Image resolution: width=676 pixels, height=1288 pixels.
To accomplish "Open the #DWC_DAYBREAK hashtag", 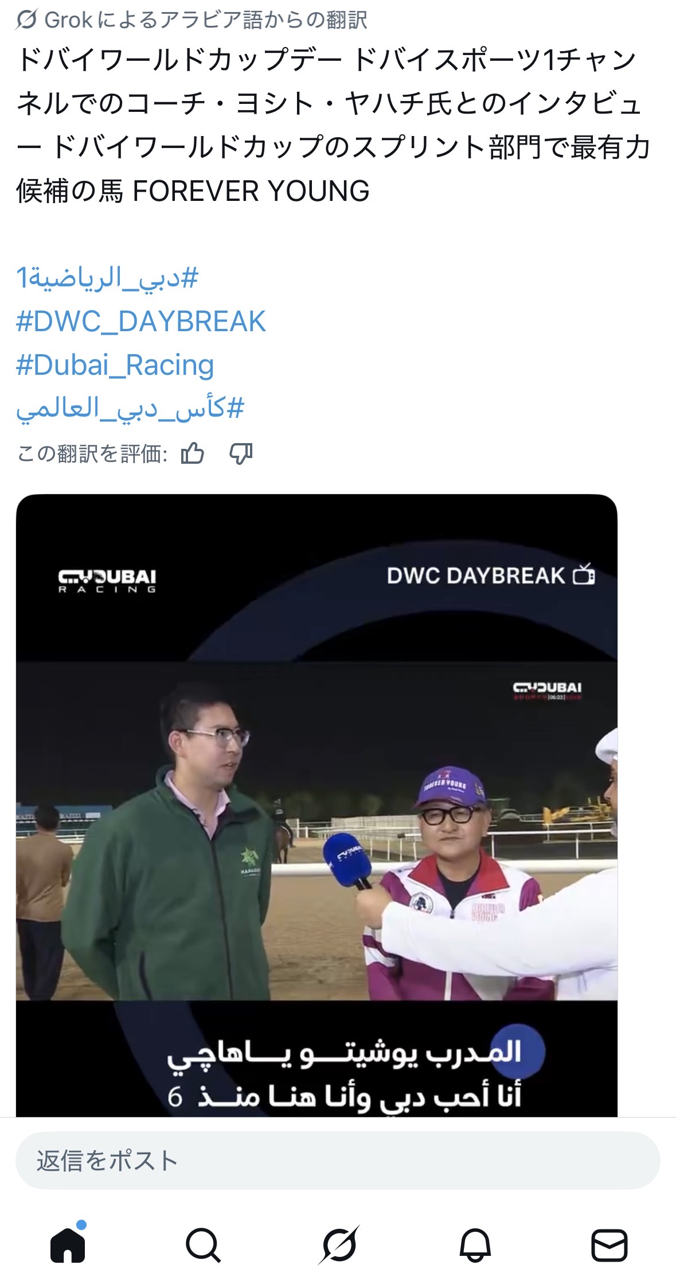I will pyautogui.click(x=141, y=321).
